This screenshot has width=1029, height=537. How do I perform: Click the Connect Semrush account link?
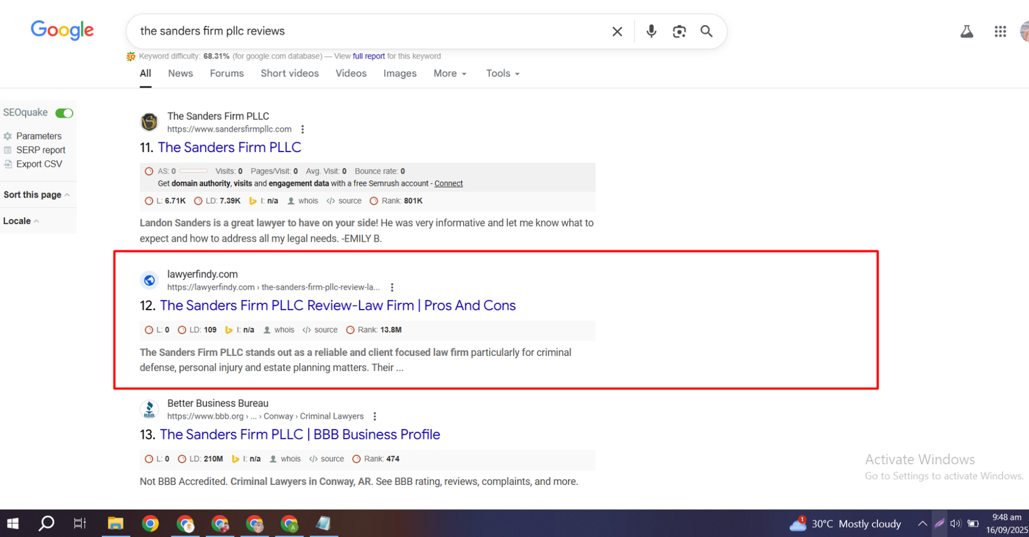click(448, 183)
